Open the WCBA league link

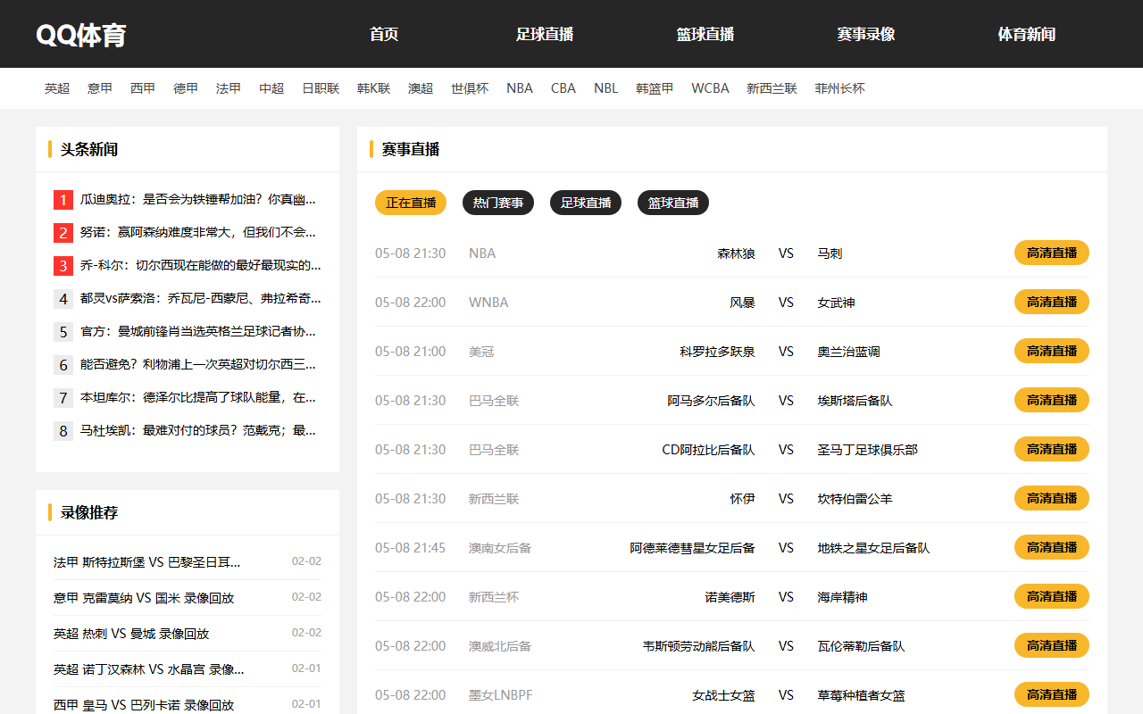click(710, 88)
